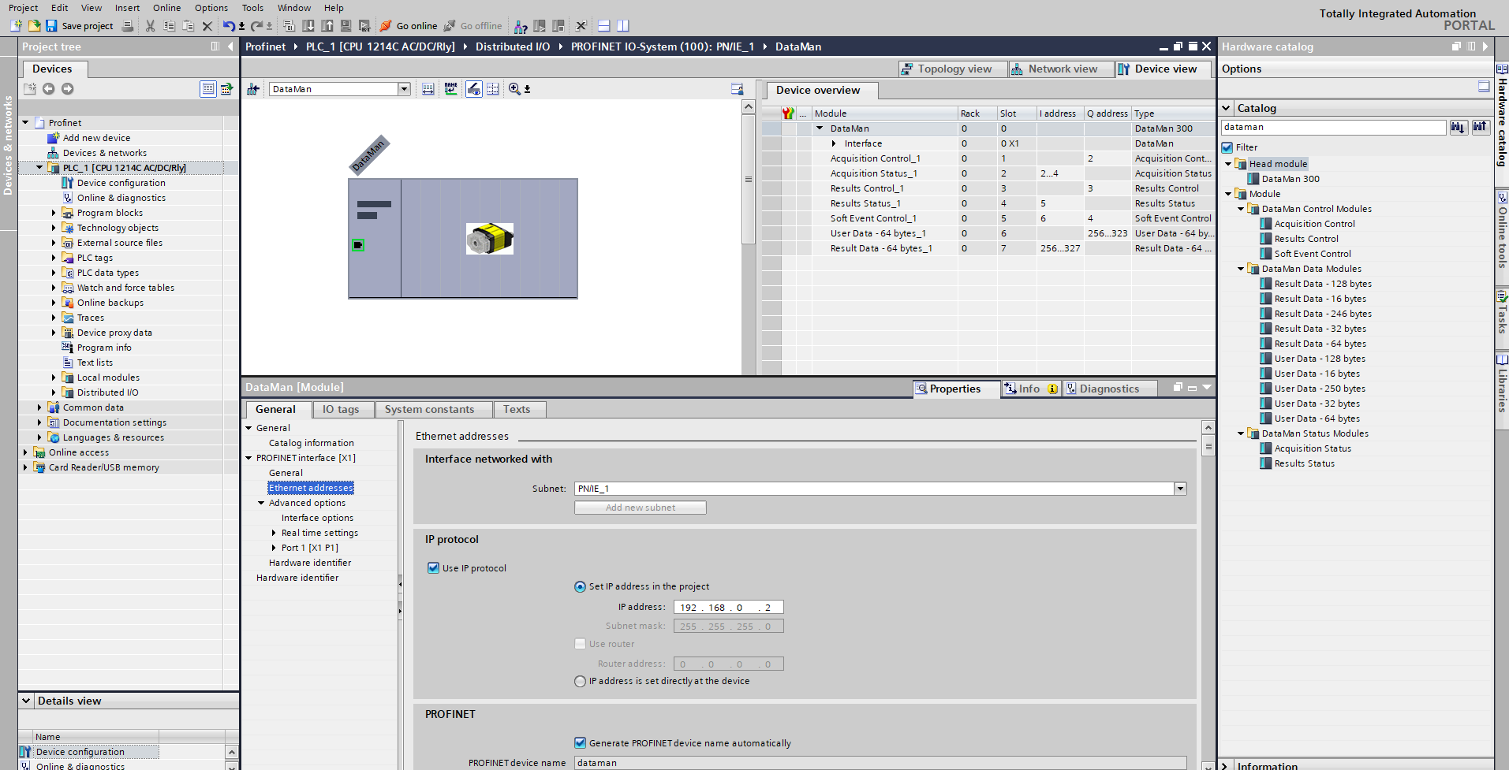Viewport: 1509px width, 770px height.
Task: Expand the Program blocks tree node
Action: (x=54, y=213)
